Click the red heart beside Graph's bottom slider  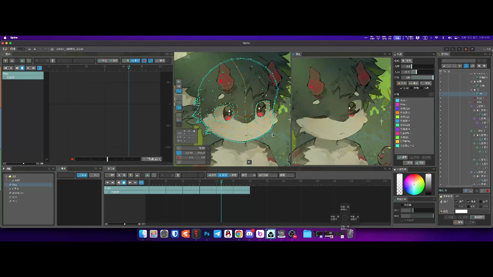pyautogui.click(x=72, y=159)
